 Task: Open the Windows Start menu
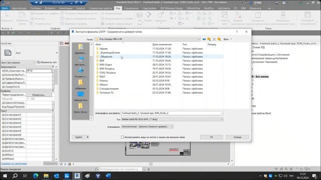point(5,175)
